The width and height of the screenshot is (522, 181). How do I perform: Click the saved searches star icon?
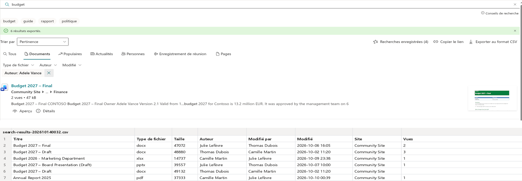(x=375, y=42)
